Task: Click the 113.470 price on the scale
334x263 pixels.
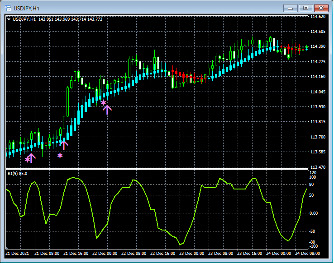Action: (x=319, y=167)
